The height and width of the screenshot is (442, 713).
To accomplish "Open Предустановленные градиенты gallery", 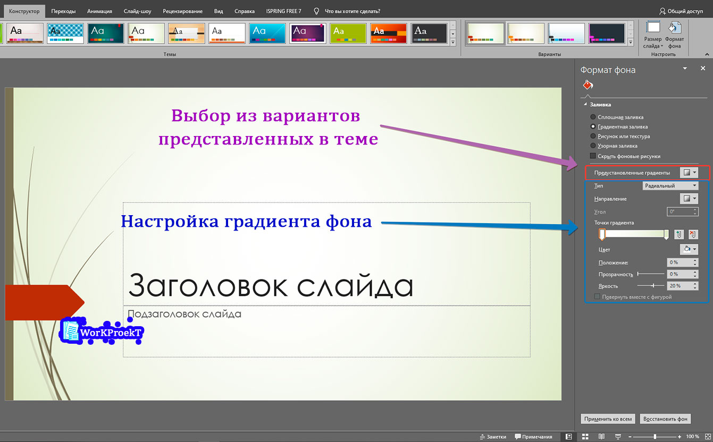I will [x=690, y=172].
